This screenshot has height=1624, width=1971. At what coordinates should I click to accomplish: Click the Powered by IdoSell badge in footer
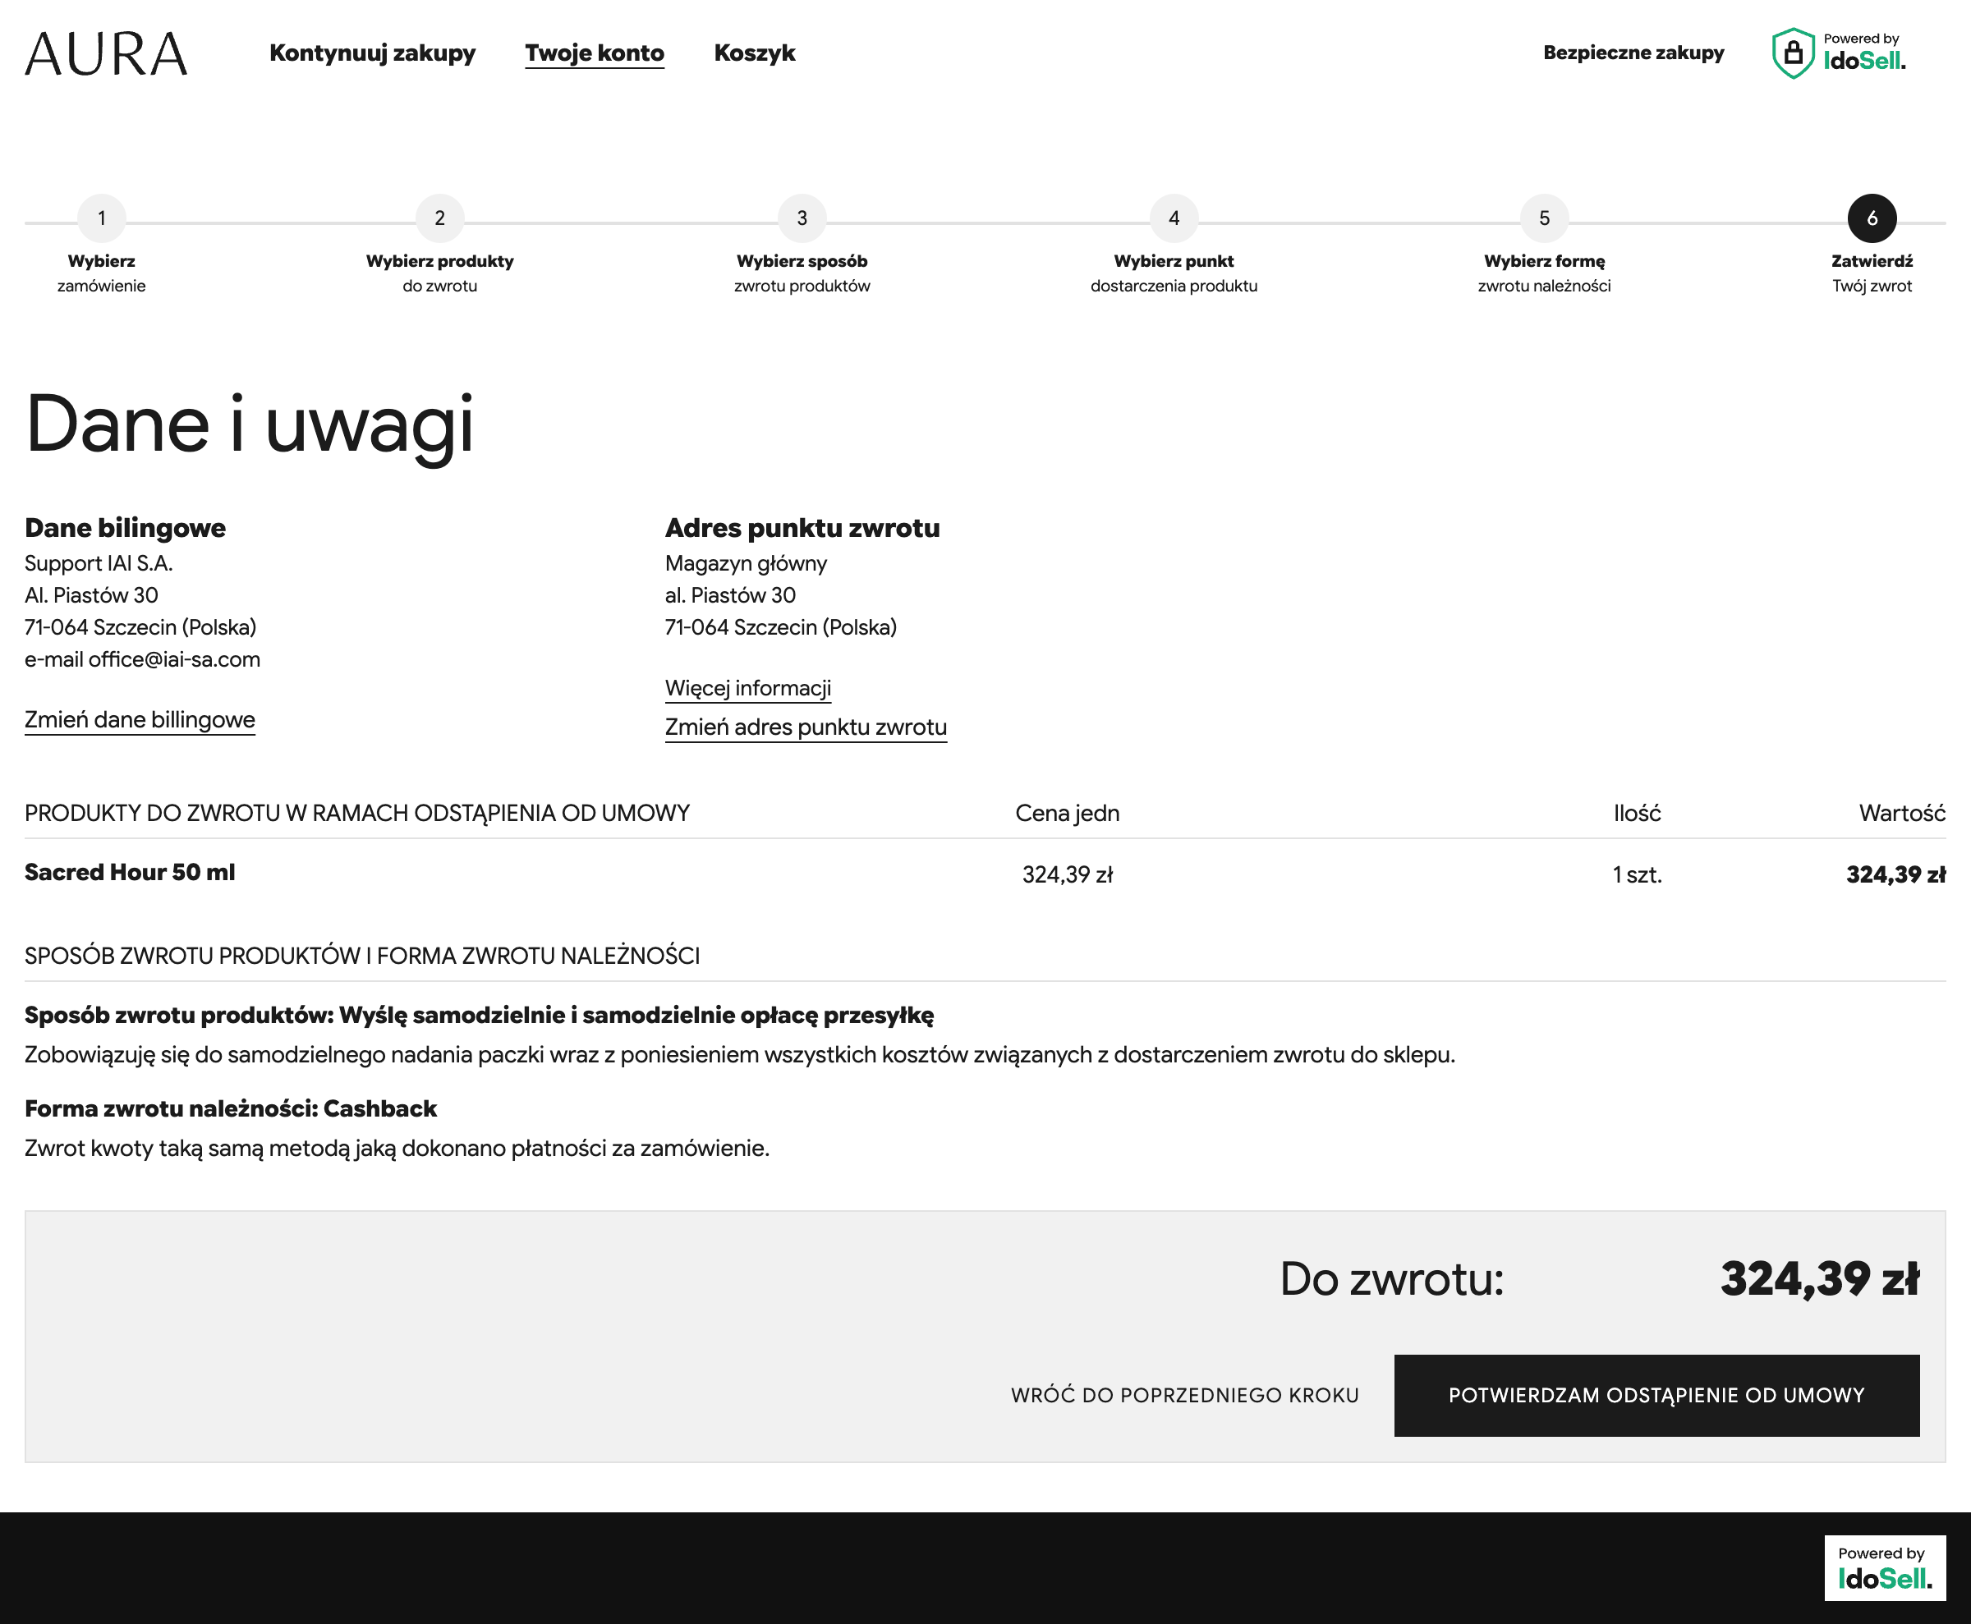click(x=1885, y=1567)
